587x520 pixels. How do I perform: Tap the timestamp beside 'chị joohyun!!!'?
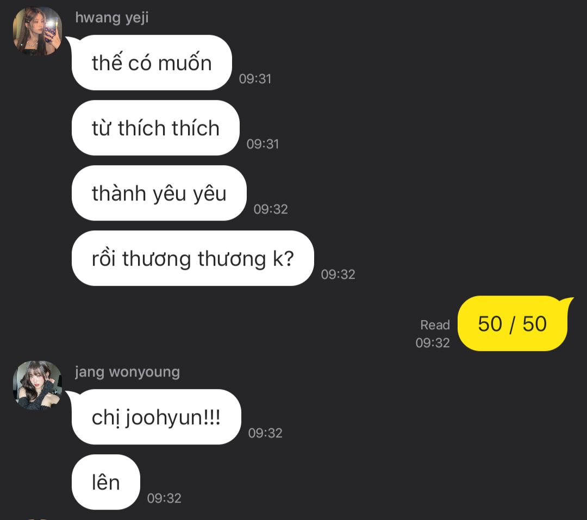pos(265,433)
